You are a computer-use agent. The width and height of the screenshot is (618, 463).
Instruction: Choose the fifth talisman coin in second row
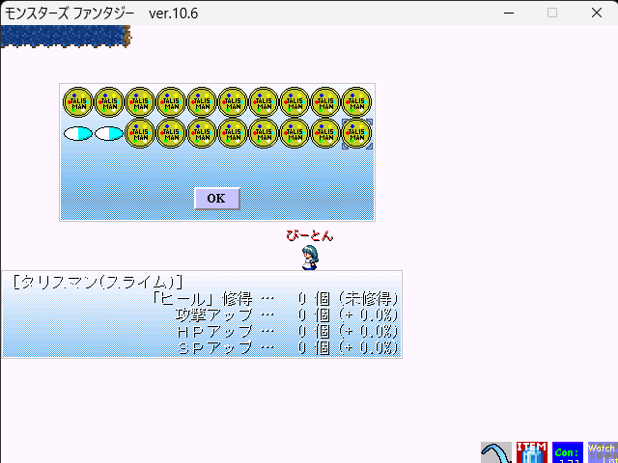click(264, 133)
